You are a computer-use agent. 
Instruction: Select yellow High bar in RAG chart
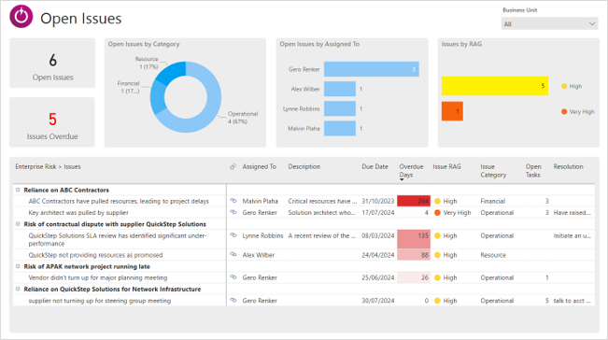(x=495, y=86)
